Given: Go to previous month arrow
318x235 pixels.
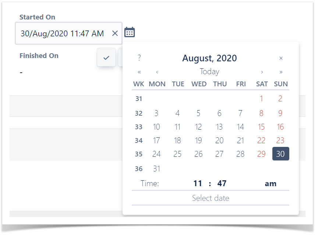Looking at the screenshot, I should pyautogui.click(x=157, y=72).
